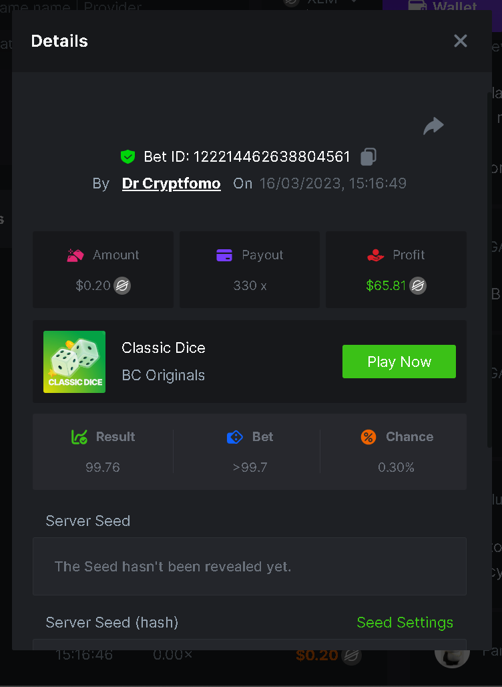Click the red Profit hand icon
The height and width of the screenshot is (687, 502).
tap(376, 255)
